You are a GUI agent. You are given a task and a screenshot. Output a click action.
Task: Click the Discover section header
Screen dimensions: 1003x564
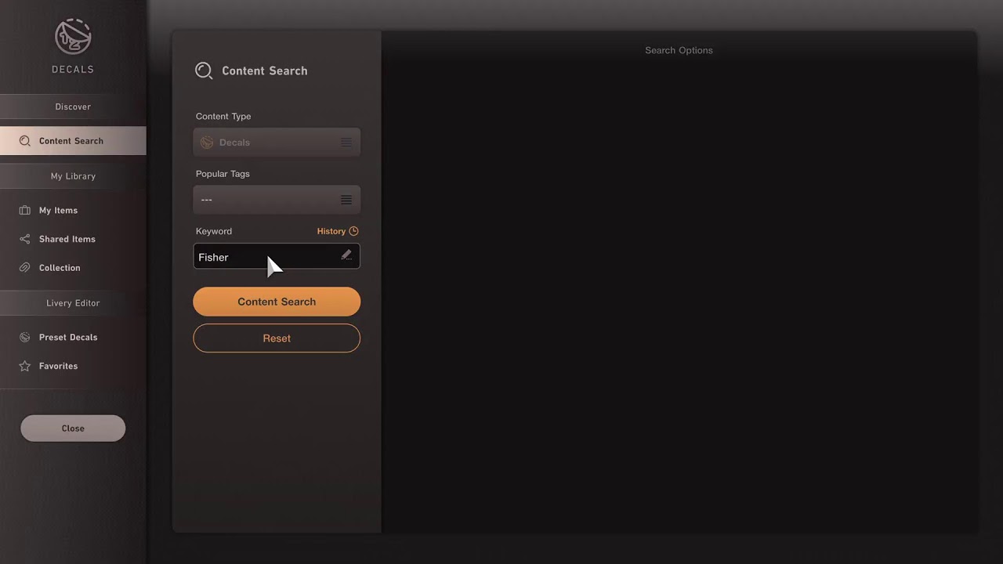pos(73,107)
